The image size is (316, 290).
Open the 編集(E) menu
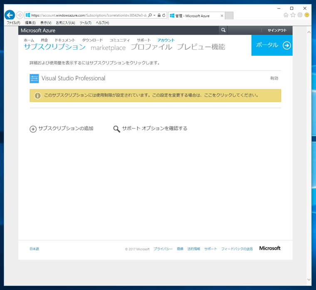coord(30,23)
